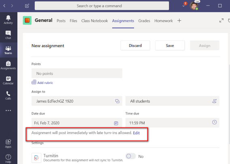Click the new chat compose icon

tap(27, 6)
